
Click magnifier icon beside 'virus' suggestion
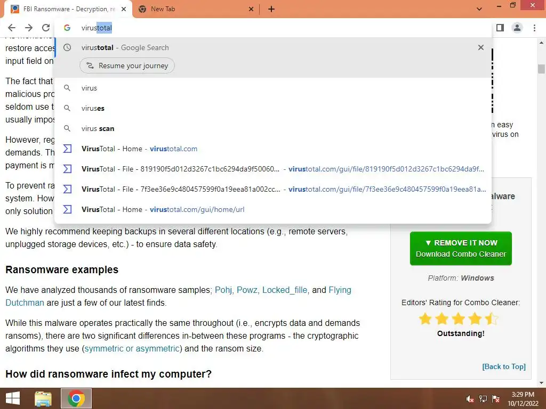[67, 88]
